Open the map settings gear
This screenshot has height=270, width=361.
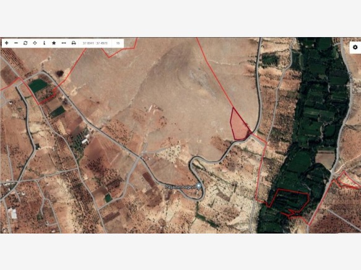point(355,48)
